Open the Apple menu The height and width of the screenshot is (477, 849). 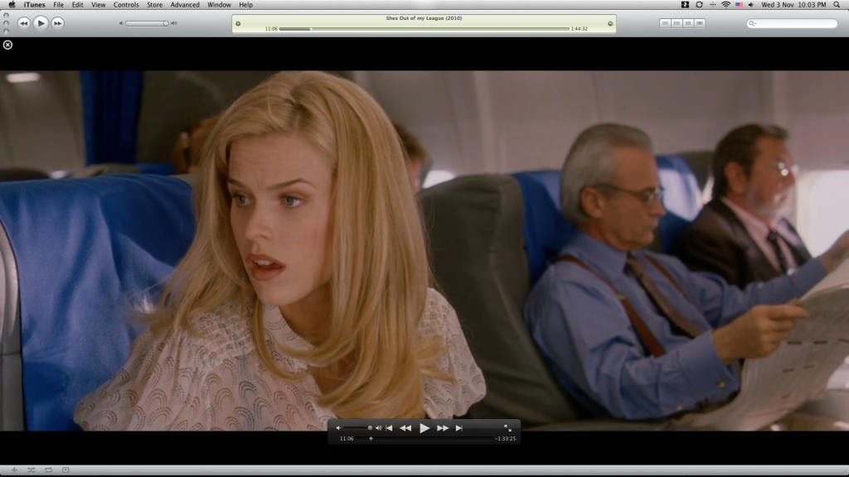pyautogui.click(x=12, y=5)
